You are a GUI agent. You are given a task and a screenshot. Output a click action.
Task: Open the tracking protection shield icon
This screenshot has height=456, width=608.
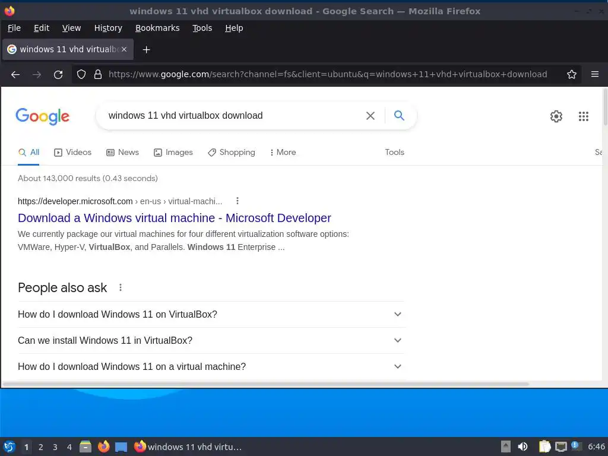click(81, 74)
